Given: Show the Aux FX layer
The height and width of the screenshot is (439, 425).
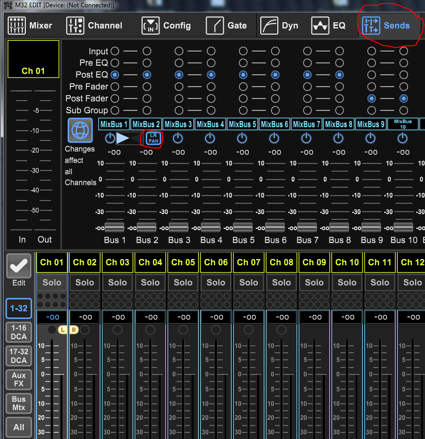Looking at the screenshot, I should [19, 380].
